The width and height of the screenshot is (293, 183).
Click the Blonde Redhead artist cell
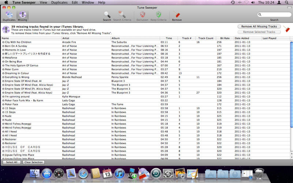point(72,77)
